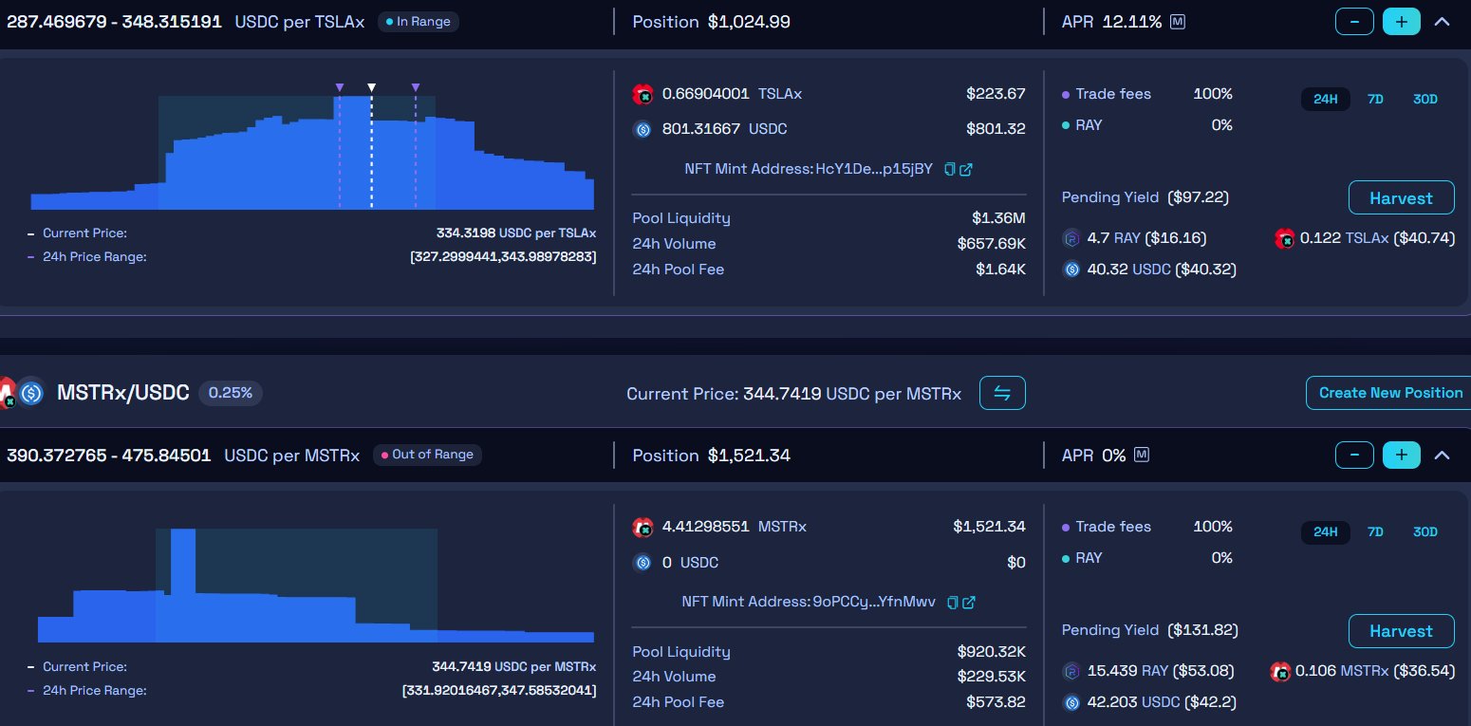Harvest the MSTRx pending yield
Image resolution: width=1471 pixels, height=726 pixels.
[1401, 631]
